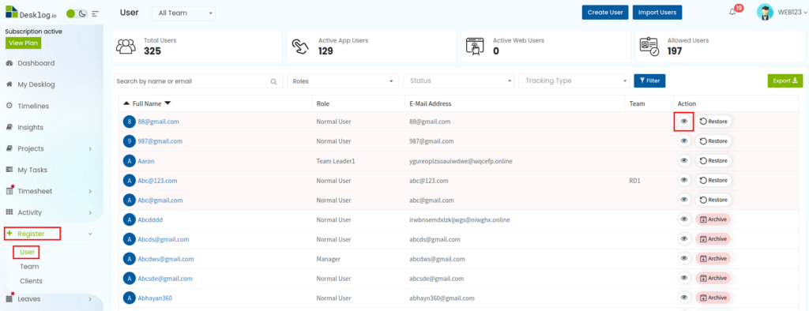
Task: Select Team under Register menu
Action: pos(29,267)
